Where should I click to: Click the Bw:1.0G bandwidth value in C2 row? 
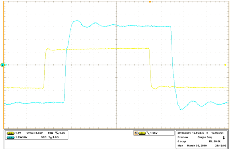coord(54,137)
